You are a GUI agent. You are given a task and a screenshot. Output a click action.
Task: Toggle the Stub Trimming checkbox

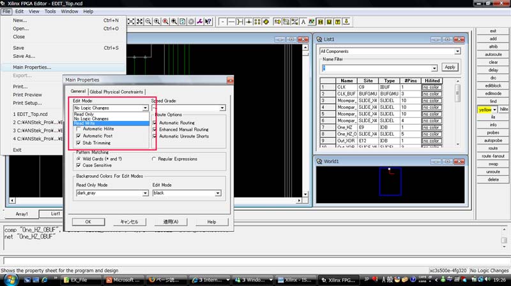click(79, 143)
